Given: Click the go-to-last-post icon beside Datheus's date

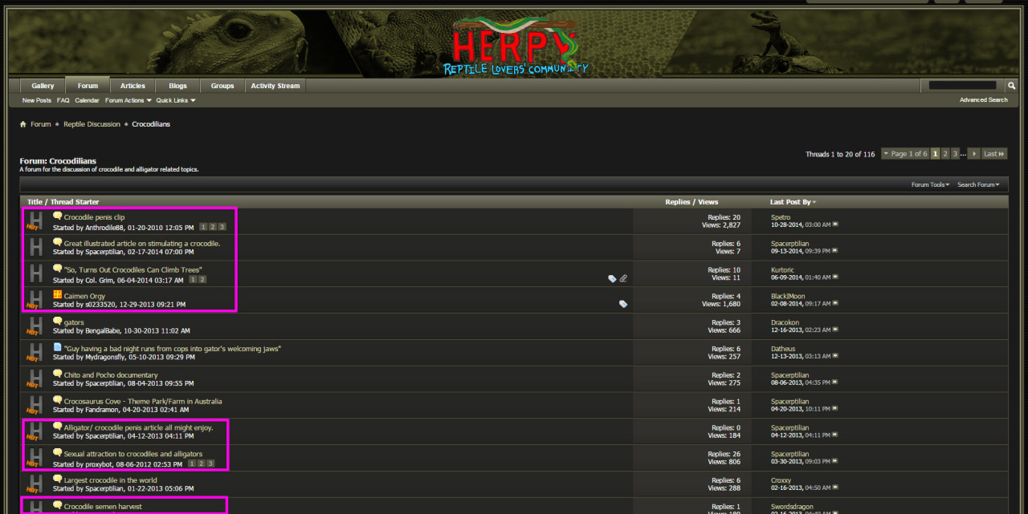Looking at the screenshot, I should 836,357.
